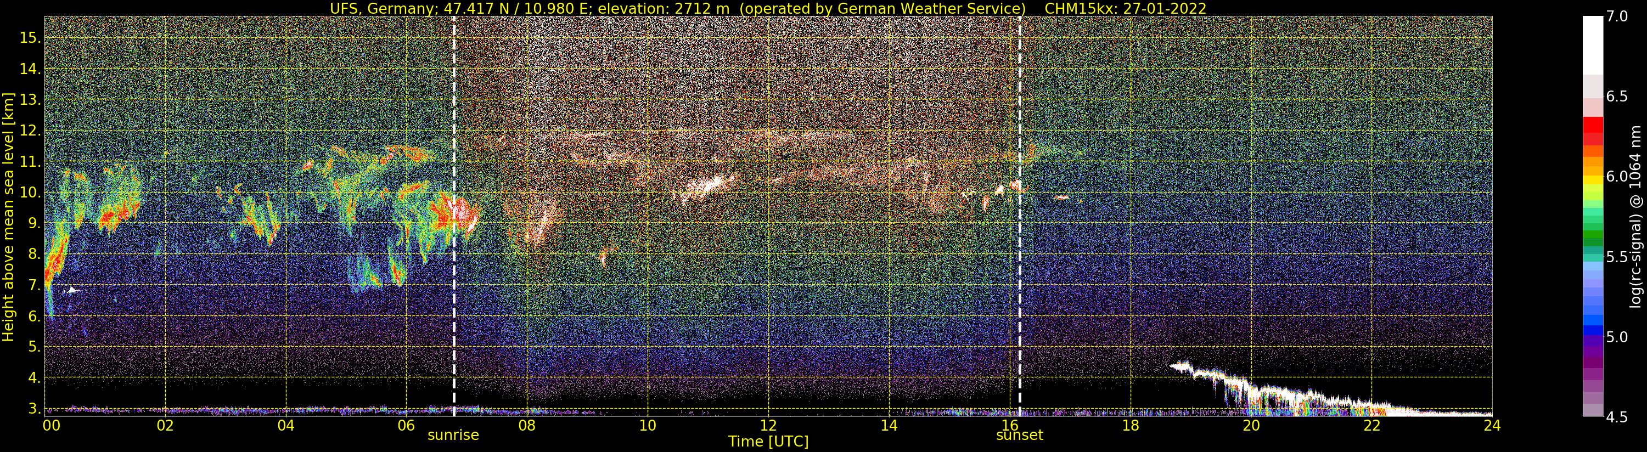Click the '7.' height axis tick label
Viewport: 1647px width, 452px height.
(x=34, y=285)
